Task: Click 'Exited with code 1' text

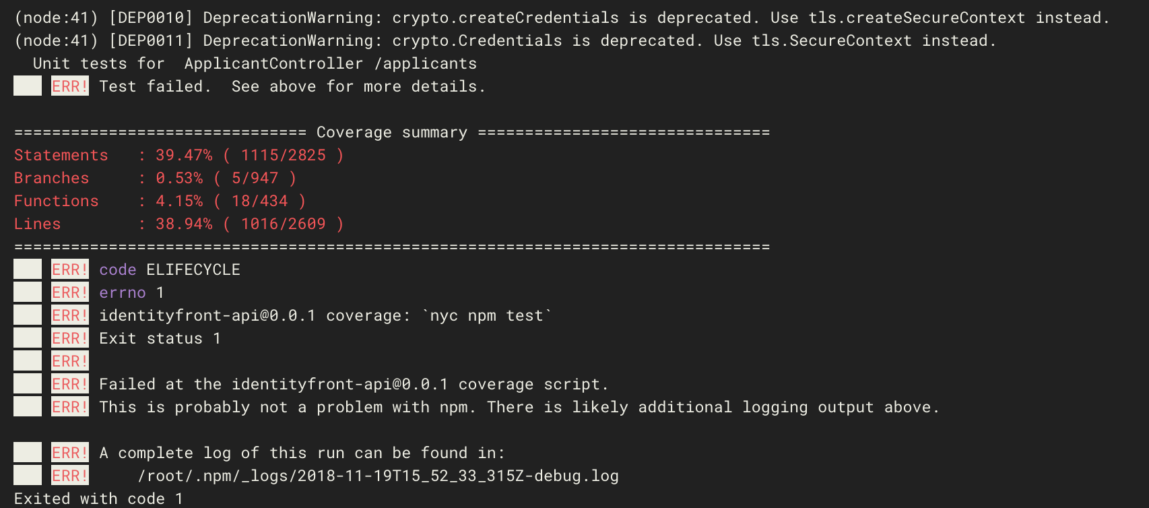Action: coord(99,499)
